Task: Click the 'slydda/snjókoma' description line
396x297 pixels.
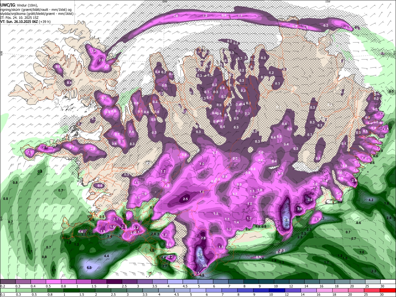Action: (x=37, y=14)
